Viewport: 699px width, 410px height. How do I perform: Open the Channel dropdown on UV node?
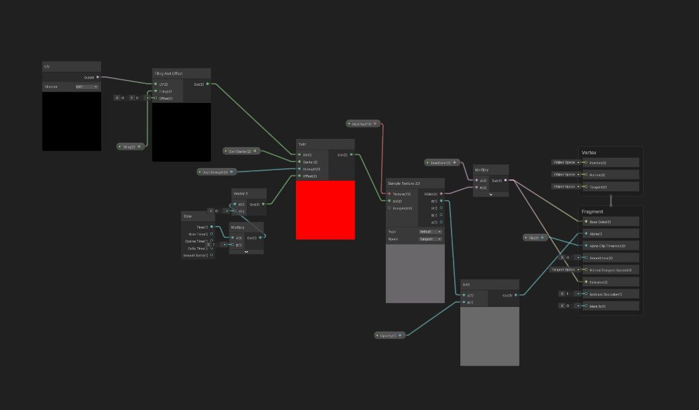click(86, 86)
